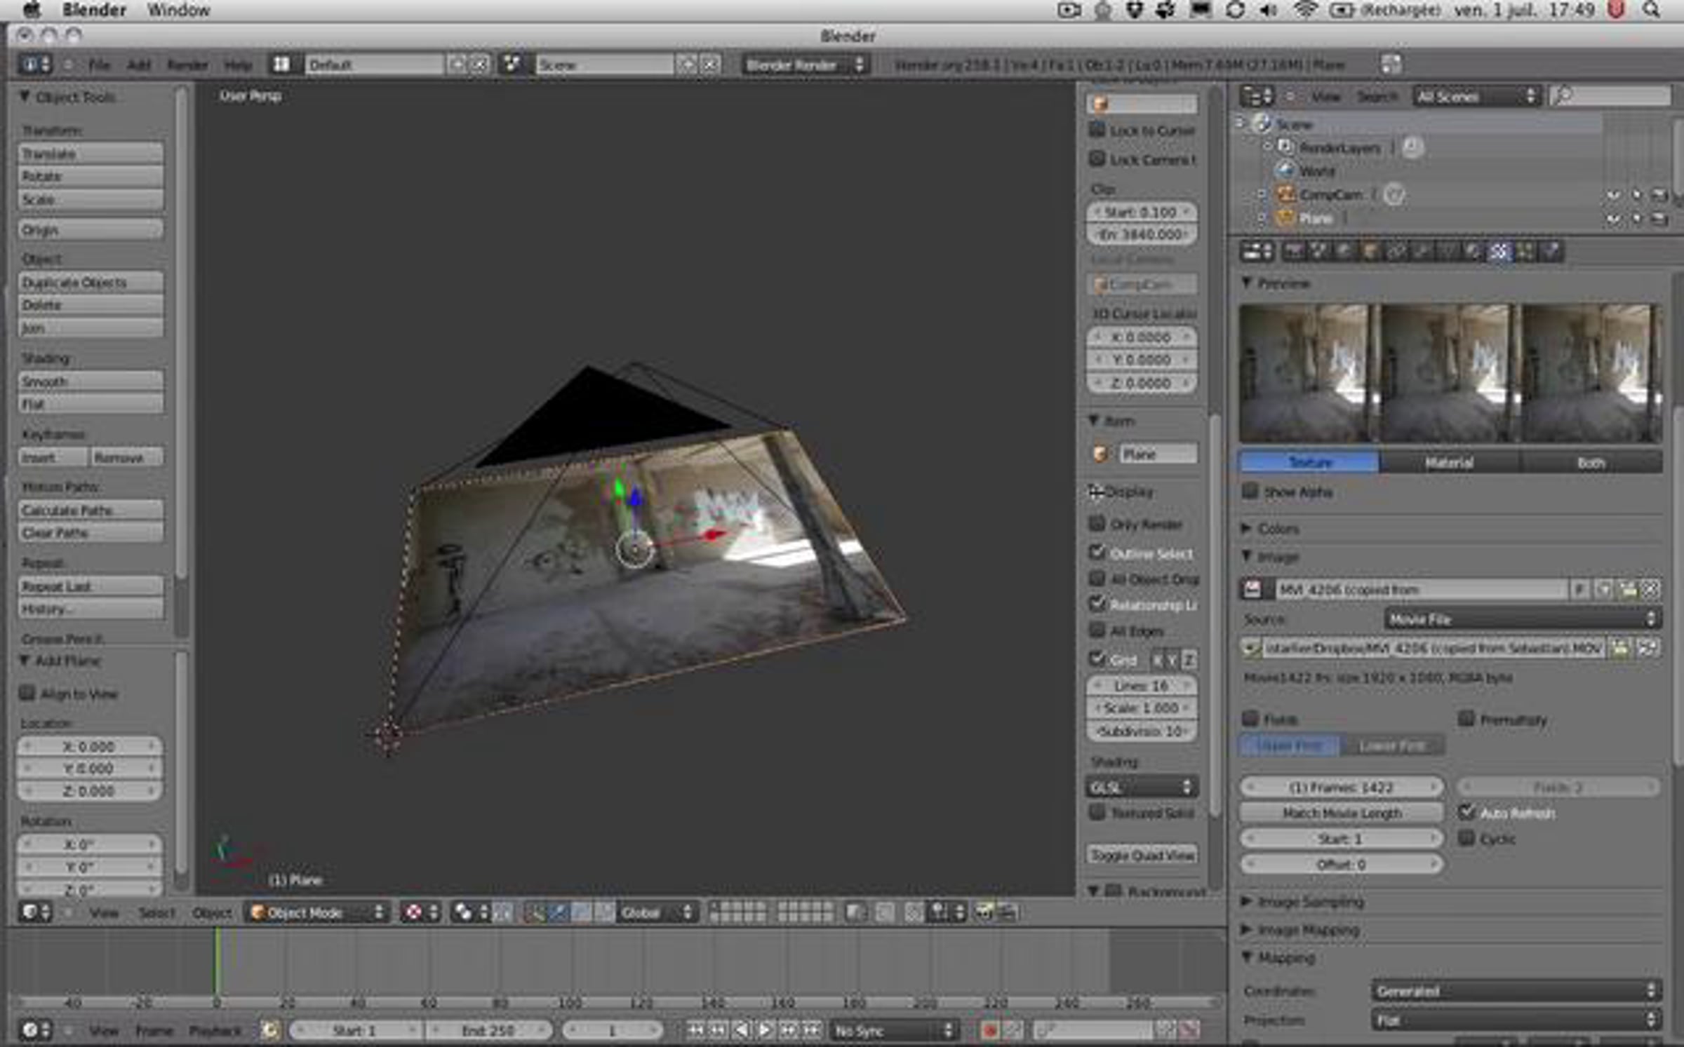The width and height of the screenshot is (1684, 1047).
Task: Click the Render properties camera icon
Action: (1293, 252)
